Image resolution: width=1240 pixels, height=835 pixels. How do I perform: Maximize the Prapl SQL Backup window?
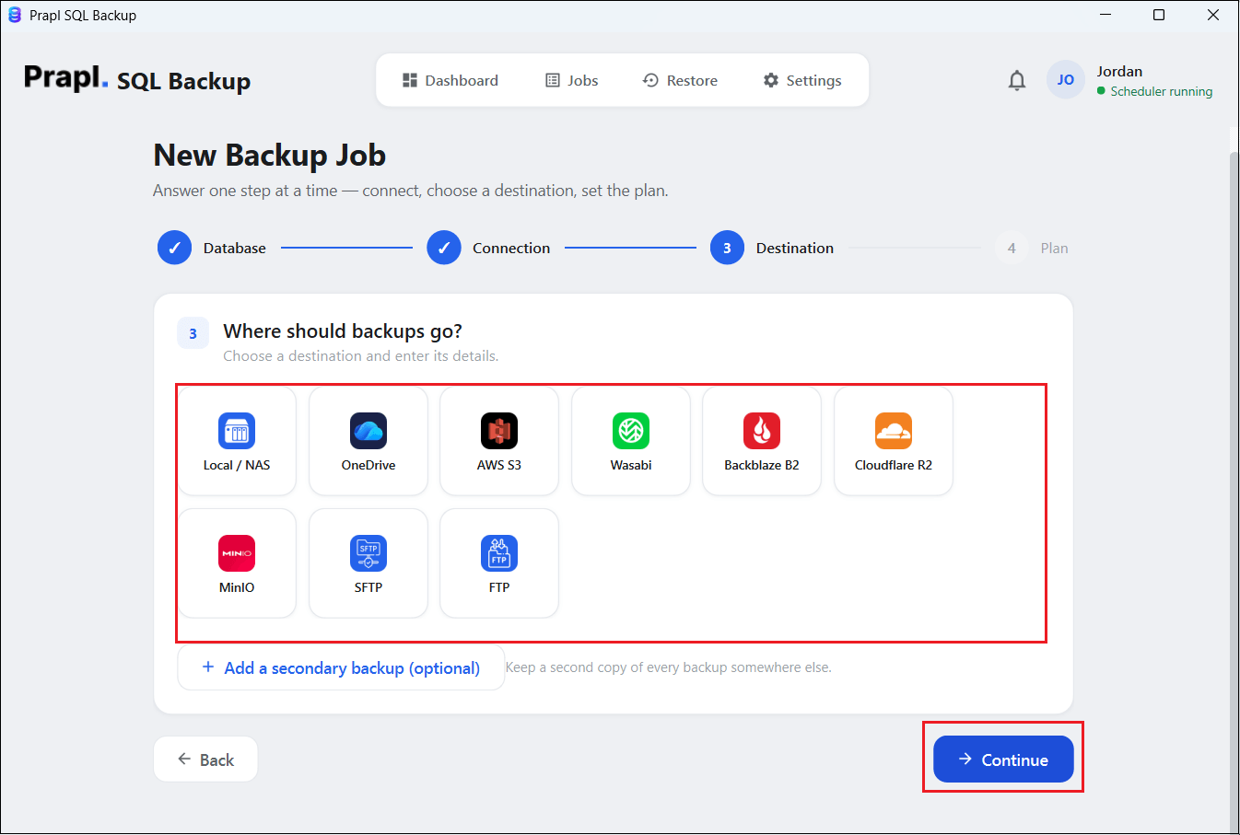pyautogui.click(x=1159, y=15)
